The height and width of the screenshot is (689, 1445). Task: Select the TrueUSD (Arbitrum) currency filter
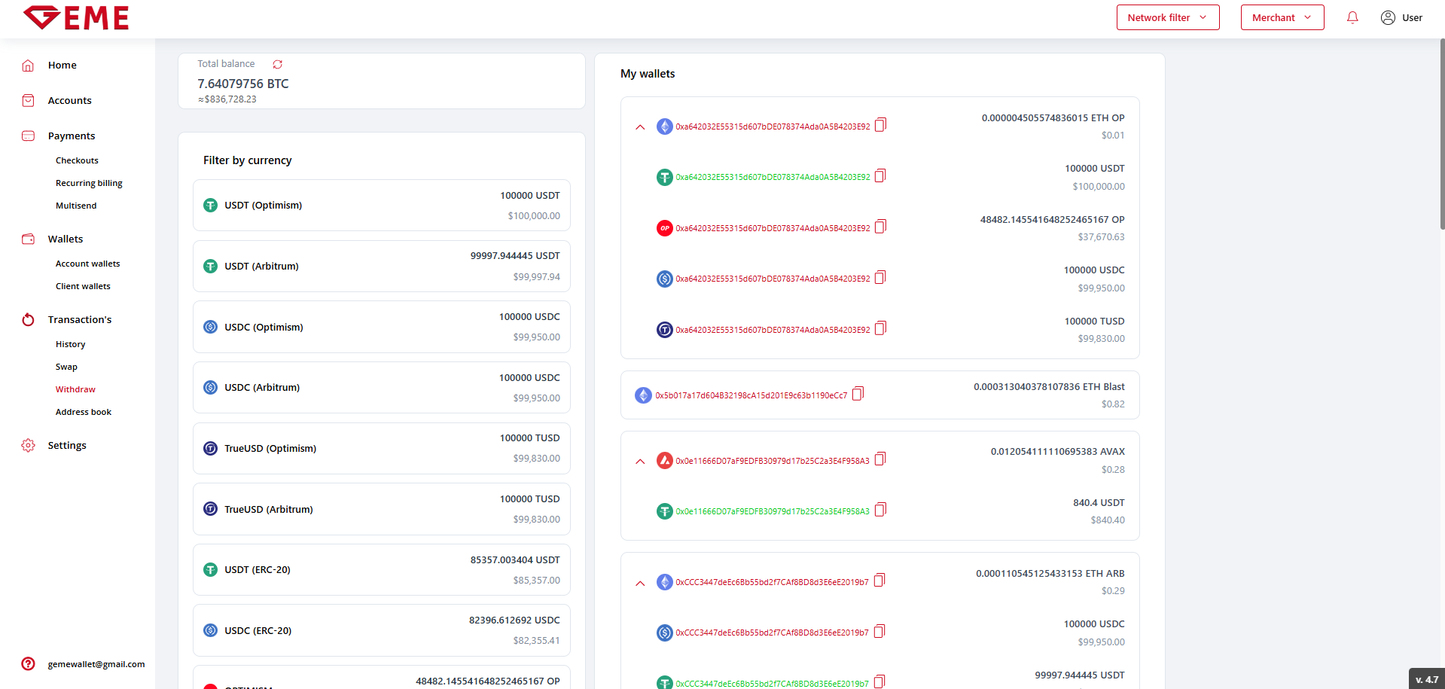pyautogui.click(x=381, y=509)
